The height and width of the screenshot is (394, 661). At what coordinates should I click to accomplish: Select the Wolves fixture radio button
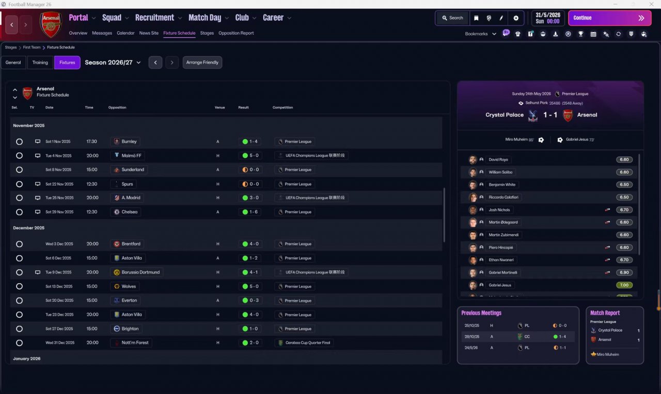pos(19,286)
